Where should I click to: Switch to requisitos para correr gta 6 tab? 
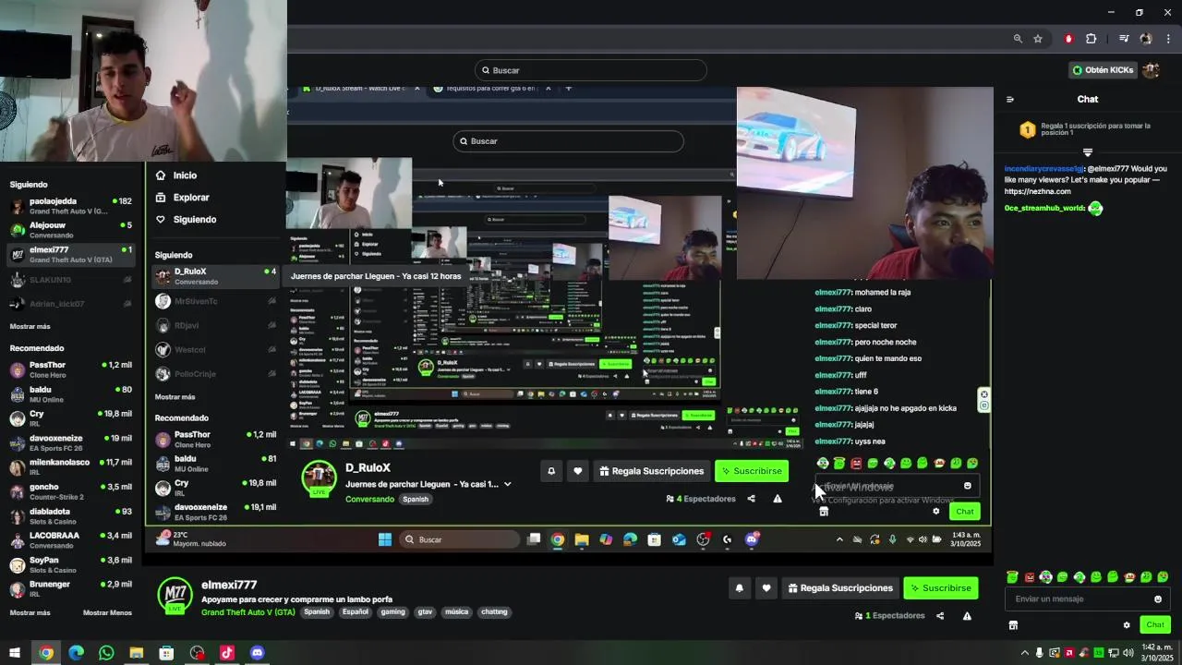[491, 89]
